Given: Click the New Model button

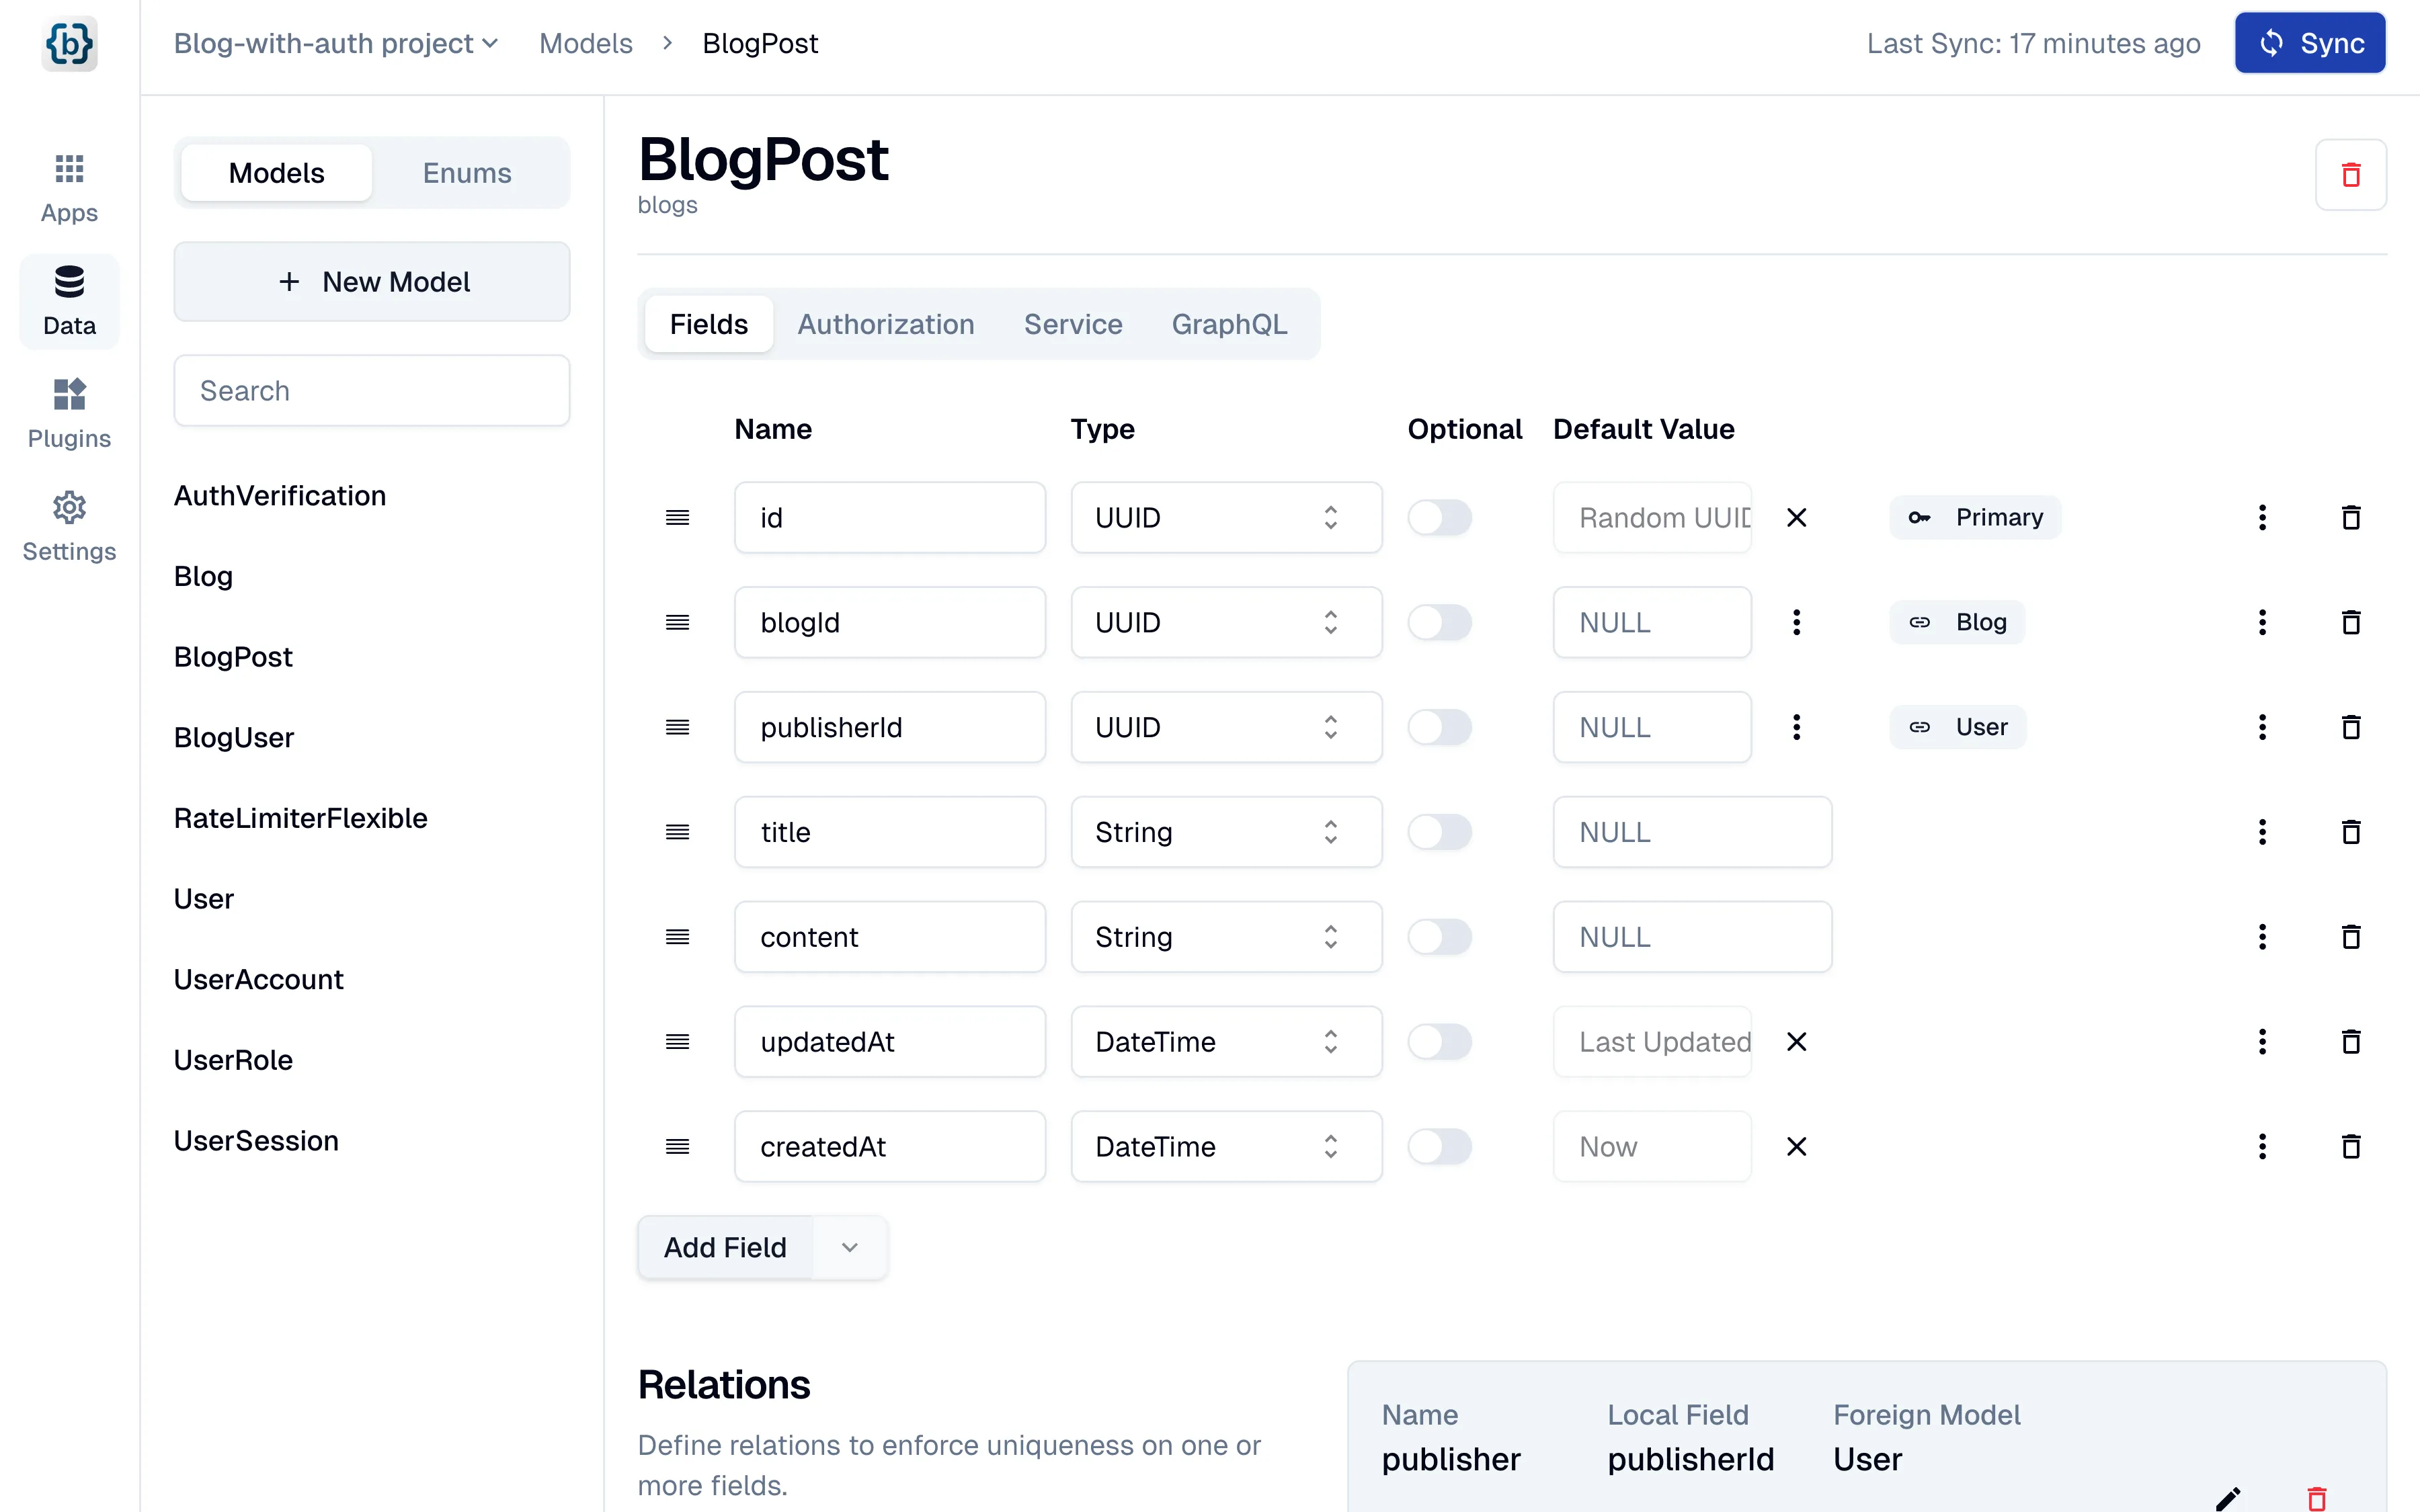Looking at the screenshot, I should click(x=371, y=281).
